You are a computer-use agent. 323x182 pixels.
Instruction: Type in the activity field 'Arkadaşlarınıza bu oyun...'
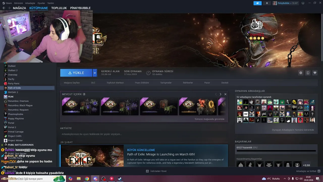[144, 134]
